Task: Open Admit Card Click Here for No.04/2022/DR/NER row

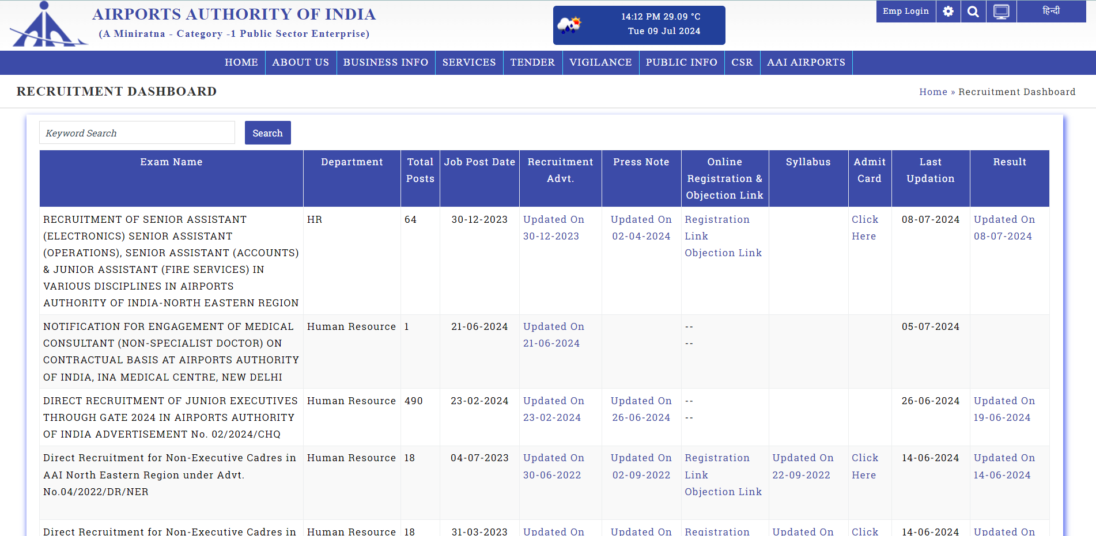Action: [865, 466]
